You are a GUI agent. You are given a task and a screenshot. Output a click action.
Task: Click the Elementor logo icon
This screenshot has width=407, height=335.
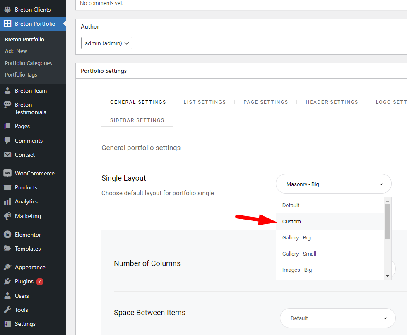click(x=7, y=234)
